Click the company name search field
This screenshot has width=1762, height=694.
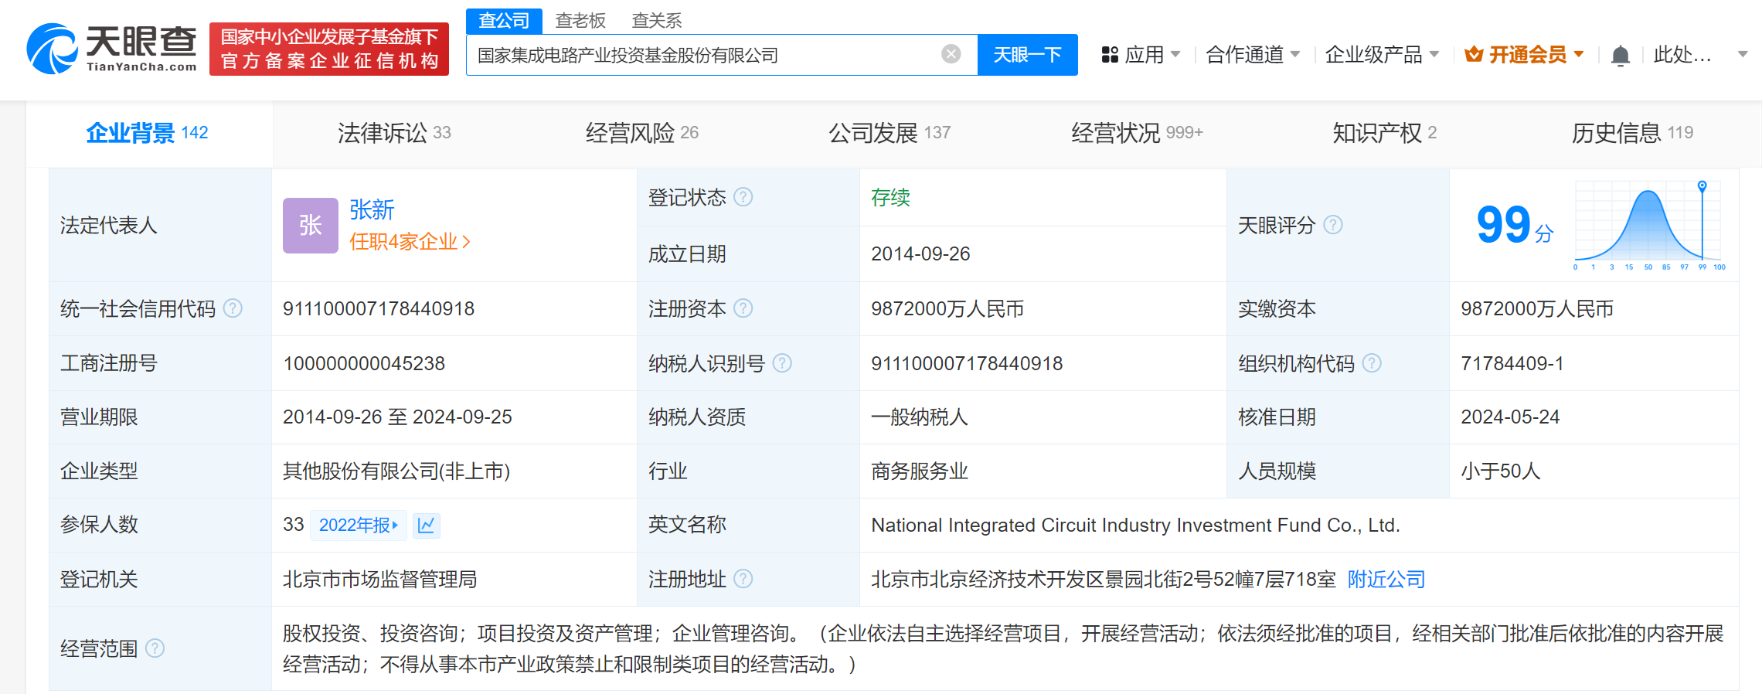(x=703, y=55)
